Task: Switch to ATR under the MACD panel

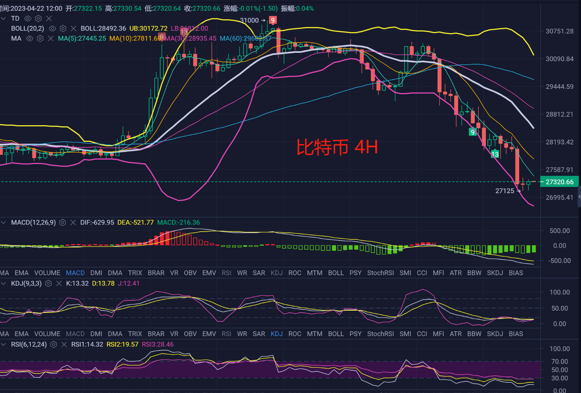Action: [456, 273]
